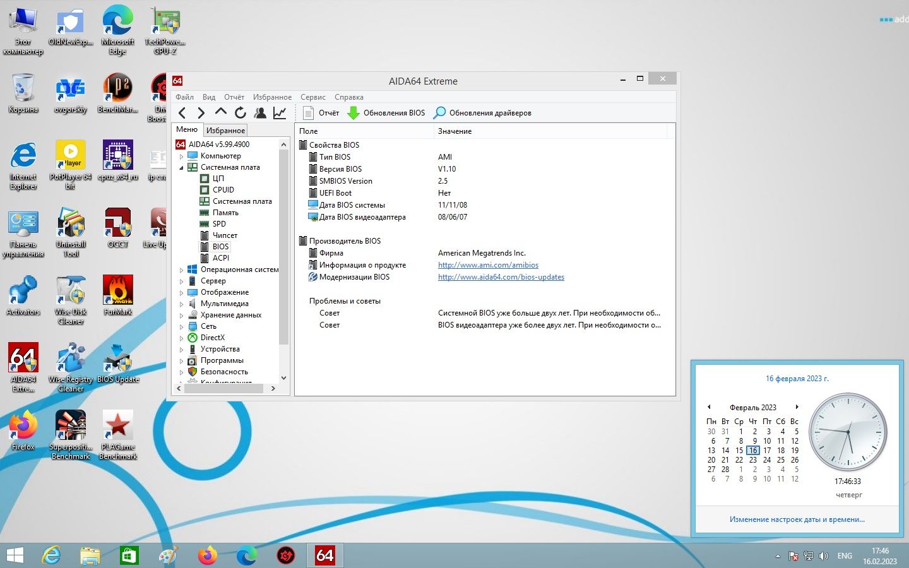909x568 pixels.
Task: Collapse the Системная плата tree node
Action: (x=182, y=167)
